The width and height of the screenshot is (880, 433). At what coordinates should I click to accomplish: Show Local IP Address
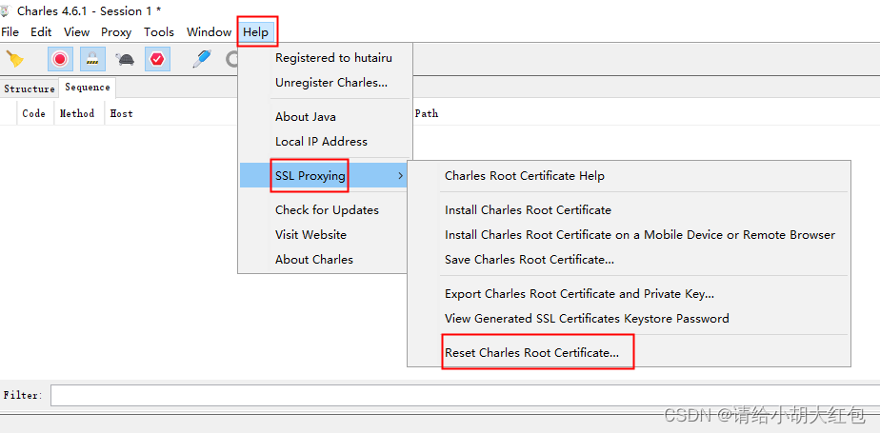[326, 142]
